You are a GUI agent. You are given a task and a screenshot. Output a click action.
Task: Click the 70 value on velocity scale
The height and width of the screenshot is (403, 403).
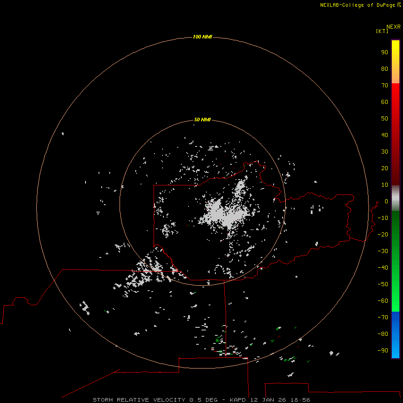click(385, 86)
